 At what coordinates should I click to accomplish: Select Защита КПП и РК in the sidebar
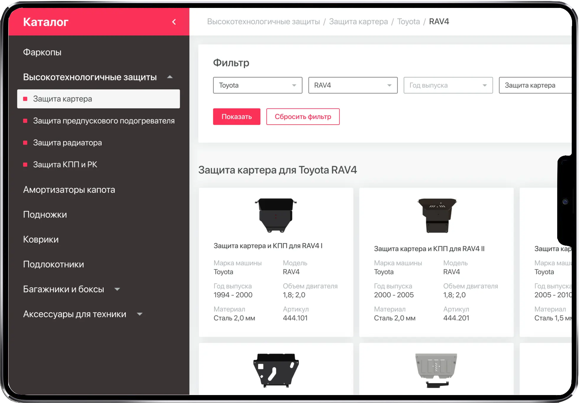point(65,165)
